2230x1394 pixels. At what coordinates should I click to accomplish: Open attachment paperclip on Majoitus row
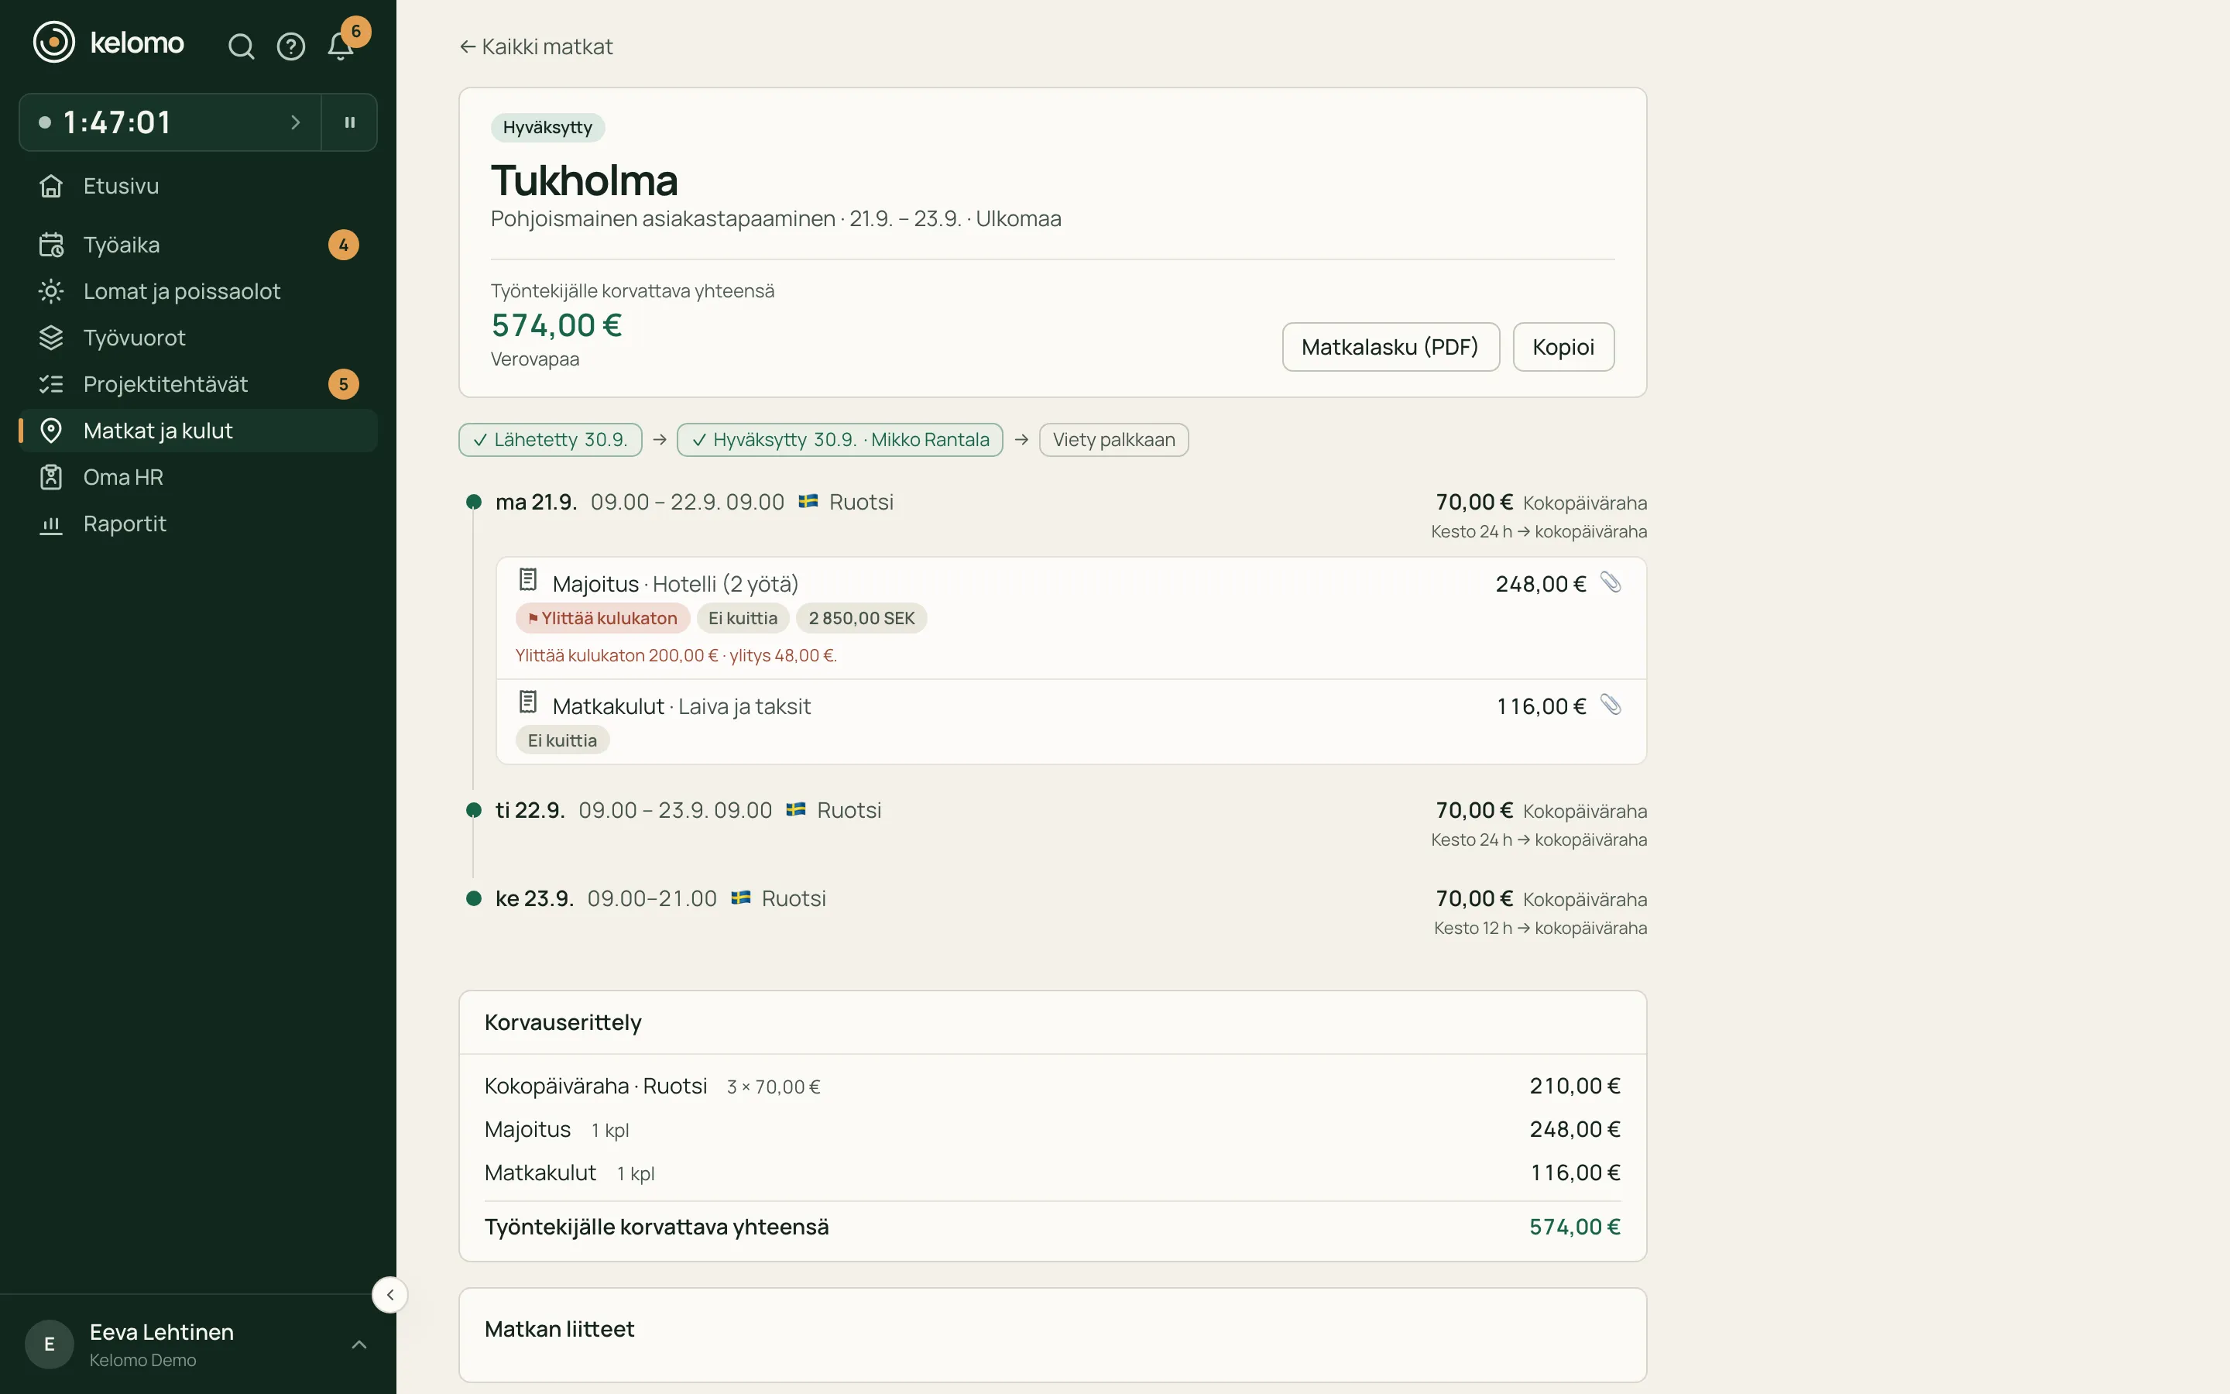(x=1610, y=582)
